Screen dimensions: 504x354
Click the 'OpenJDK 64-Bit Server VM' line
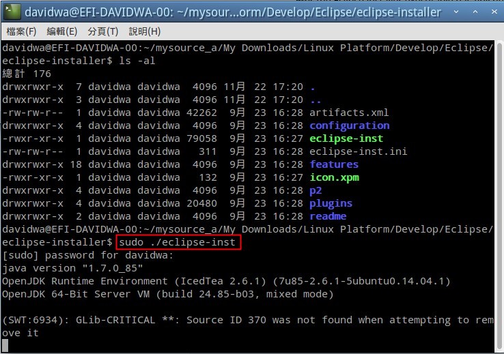tap(168, 294)
